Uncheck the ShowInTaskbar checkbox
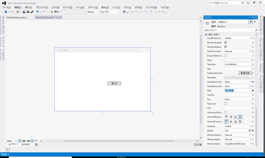This screenshot has width=265, height=158. (x=226, y=47)
